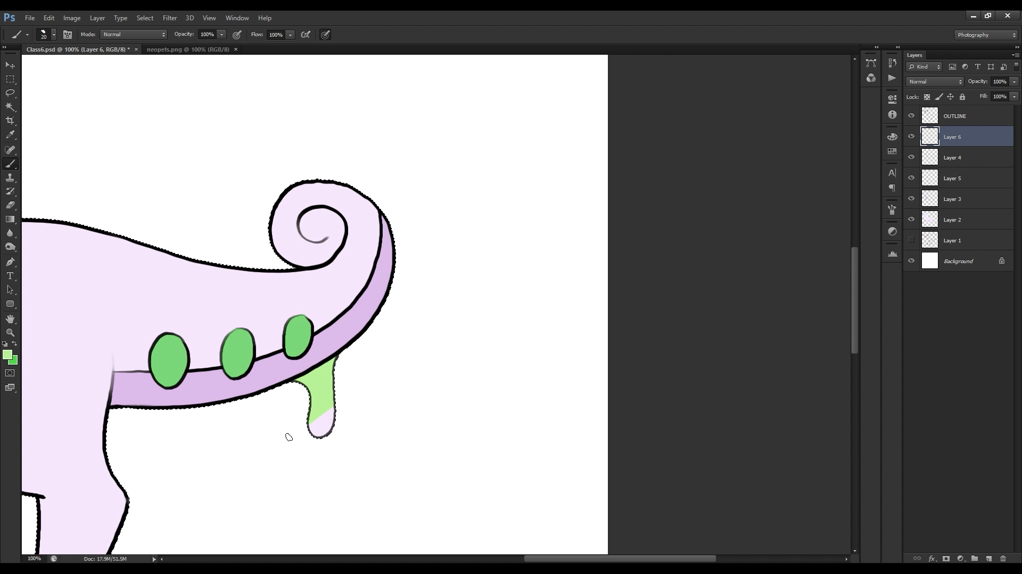Hide Layer 4 visibility
This screenshot has height=574, width=1022.
(x=911, y=157)
